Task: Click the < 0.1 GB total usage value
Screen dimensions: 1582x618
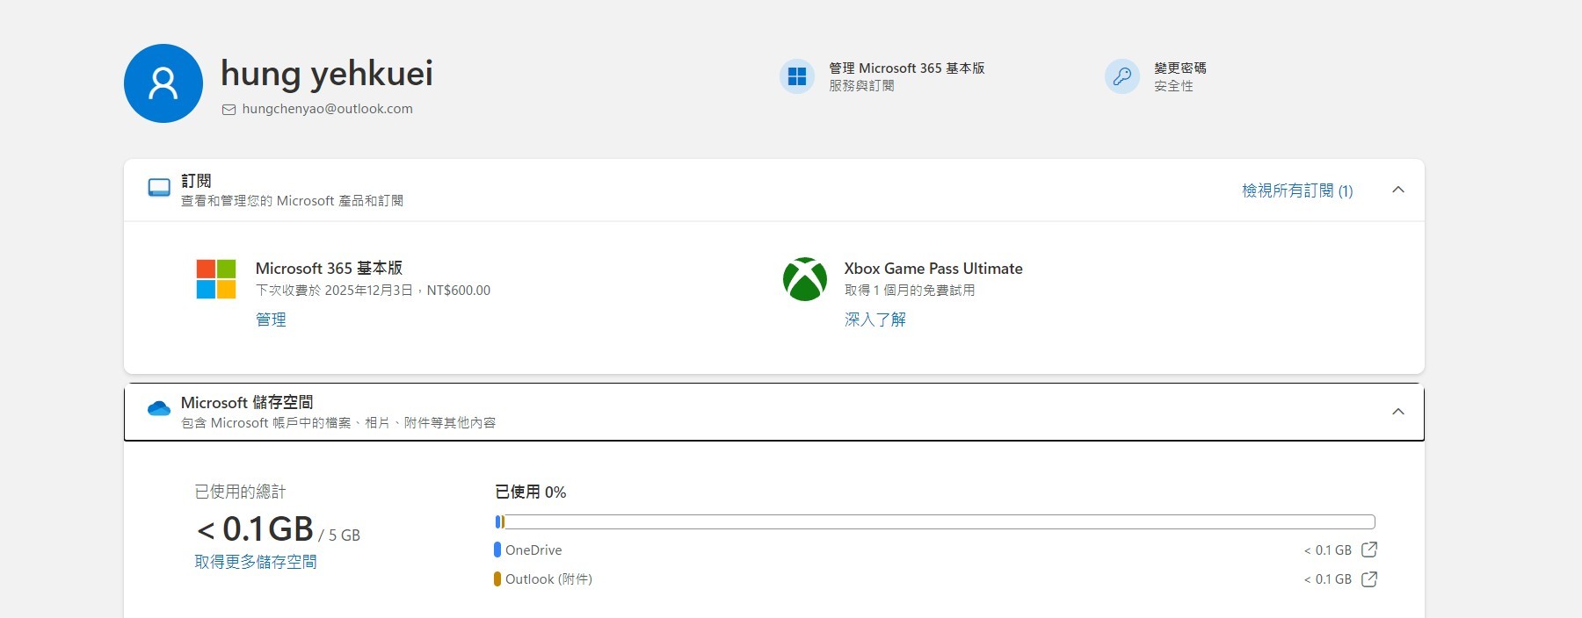Action: pyautogui.click(x=255, y=528)
